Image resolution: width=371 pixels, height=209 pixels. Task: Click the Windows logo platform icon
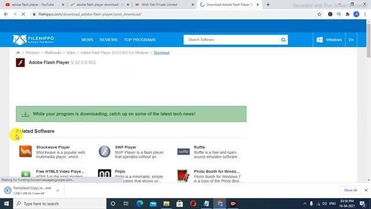(x=319, y=40)
